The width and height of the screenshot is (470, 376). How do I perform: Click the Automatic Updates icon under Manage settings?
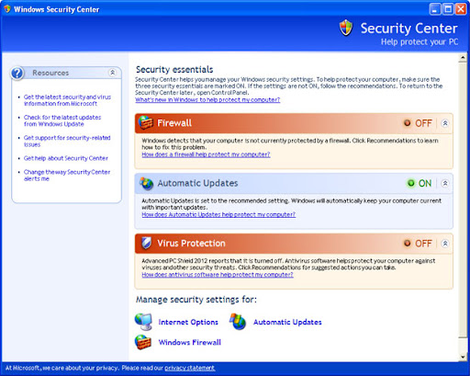pos(238,322)
